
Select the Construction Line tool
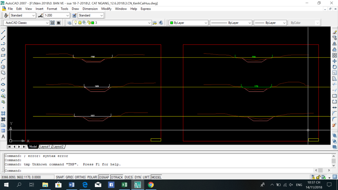click(x=3, y=38)
